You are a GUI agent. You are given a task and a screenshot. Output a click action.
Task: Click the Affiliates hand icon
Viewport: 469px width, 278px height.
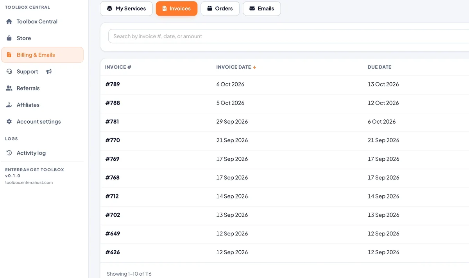[9, 105]
